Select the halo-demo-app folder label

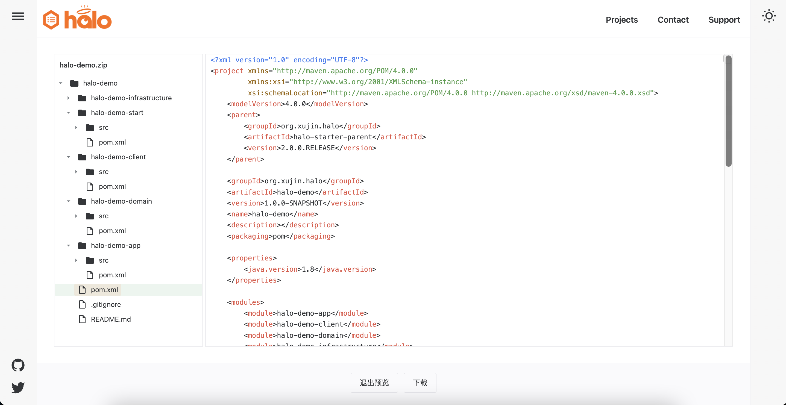116,245
